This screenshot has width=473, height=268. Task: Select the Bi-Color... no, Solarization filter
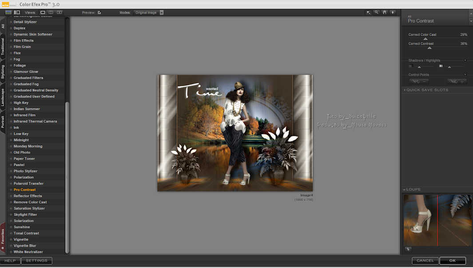coord(24,221)
